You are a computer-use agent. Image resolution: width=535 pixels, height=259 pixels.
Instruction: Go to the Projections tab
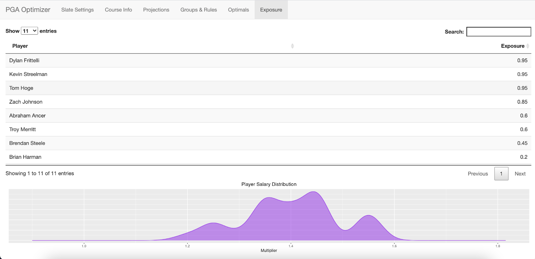pyautogui.click(x=156, y=10)
